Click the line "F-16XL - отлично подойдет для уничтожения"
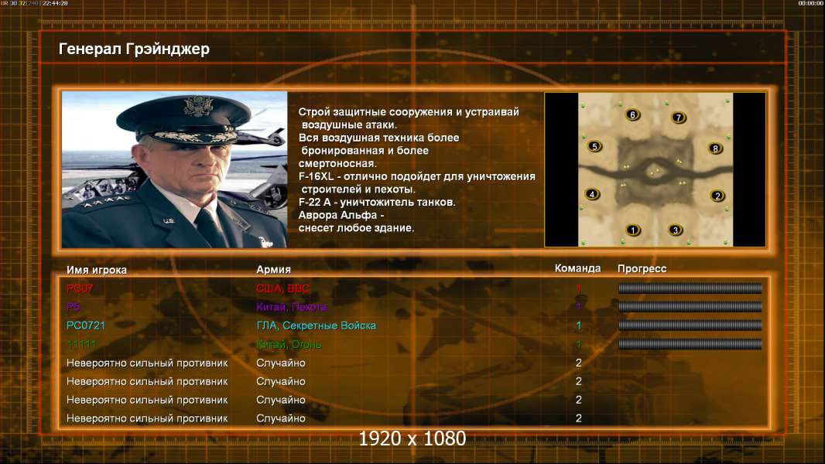 click(416, 176)
